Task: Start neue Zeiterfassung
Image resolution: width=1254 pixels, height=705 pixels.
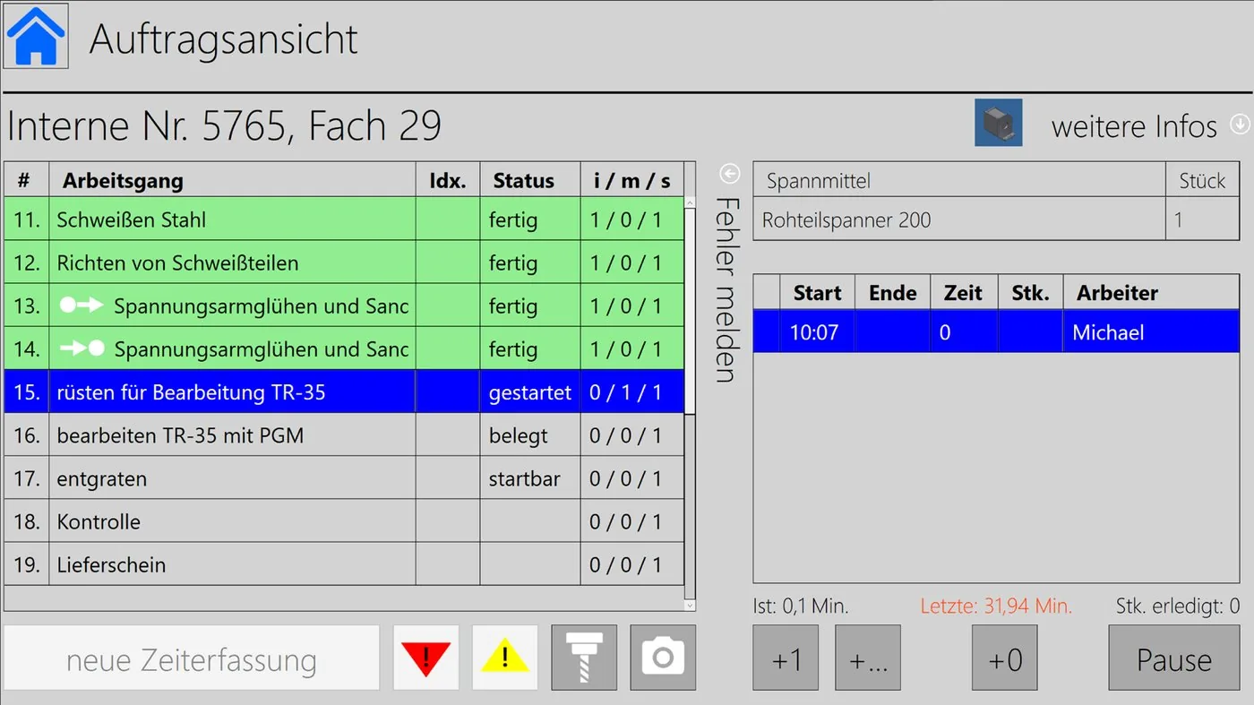Action: coord(192,660)
